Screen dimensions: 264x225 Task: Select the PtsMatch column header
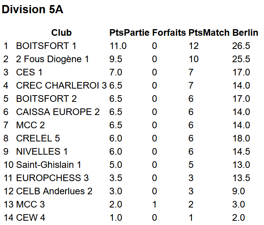tap(209, 33)
